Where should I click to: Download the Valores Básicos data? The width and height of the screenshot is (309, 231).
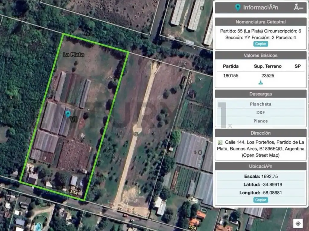(261, 83)
